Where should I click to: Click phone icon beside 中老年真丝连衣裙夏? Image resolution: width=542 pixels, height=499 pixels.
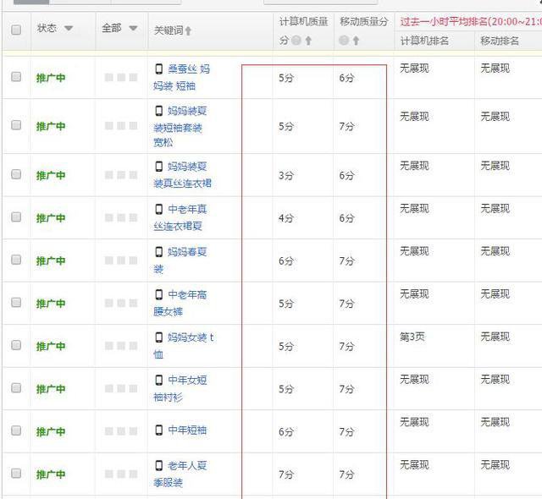[158, 210]
